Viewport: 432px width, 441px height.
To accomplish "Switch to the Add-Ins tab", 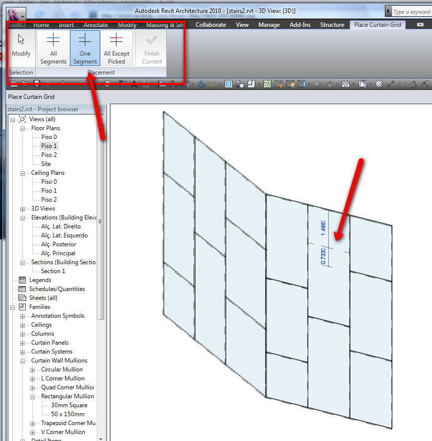I will tap(300, 25).
